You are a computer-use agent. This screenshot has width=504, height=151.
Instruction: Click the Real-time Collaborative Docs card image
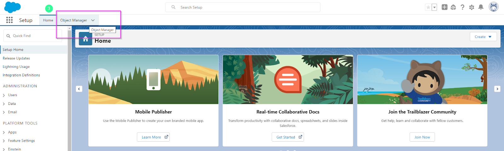click(288, 80)
